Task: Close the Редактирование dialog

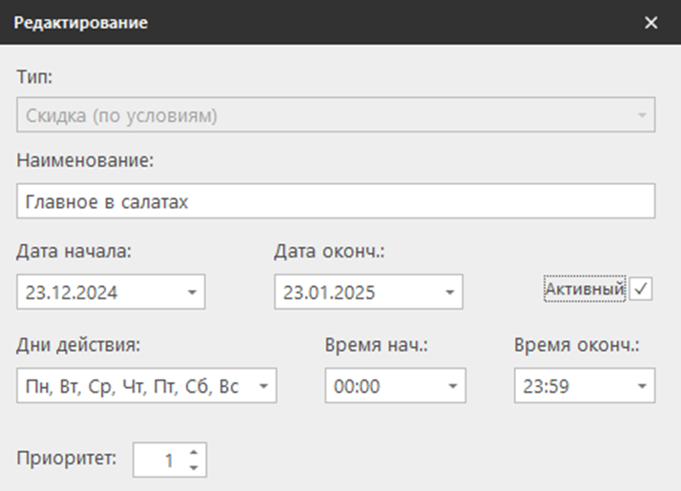Action: [651, 23]
